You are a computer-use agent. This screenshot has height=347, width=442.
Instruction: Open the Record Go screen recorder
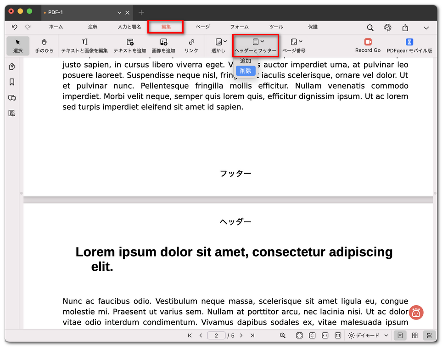[x=368, y=45]
